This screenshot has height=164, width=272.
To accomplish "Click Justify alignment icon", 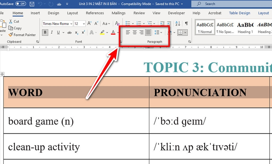I will 148,32.
